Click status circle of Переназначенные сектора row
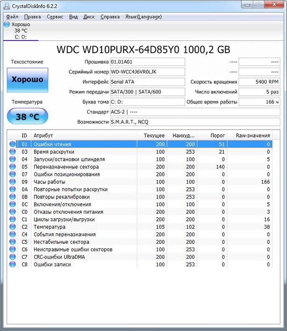Screen dimensions: 287x331 (x=13, y=167)
